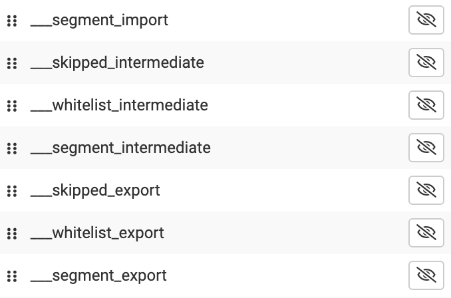451x298 pixels.
Task: Click drag handle for ___whitelist_export
Action: (x=11, y=233)
